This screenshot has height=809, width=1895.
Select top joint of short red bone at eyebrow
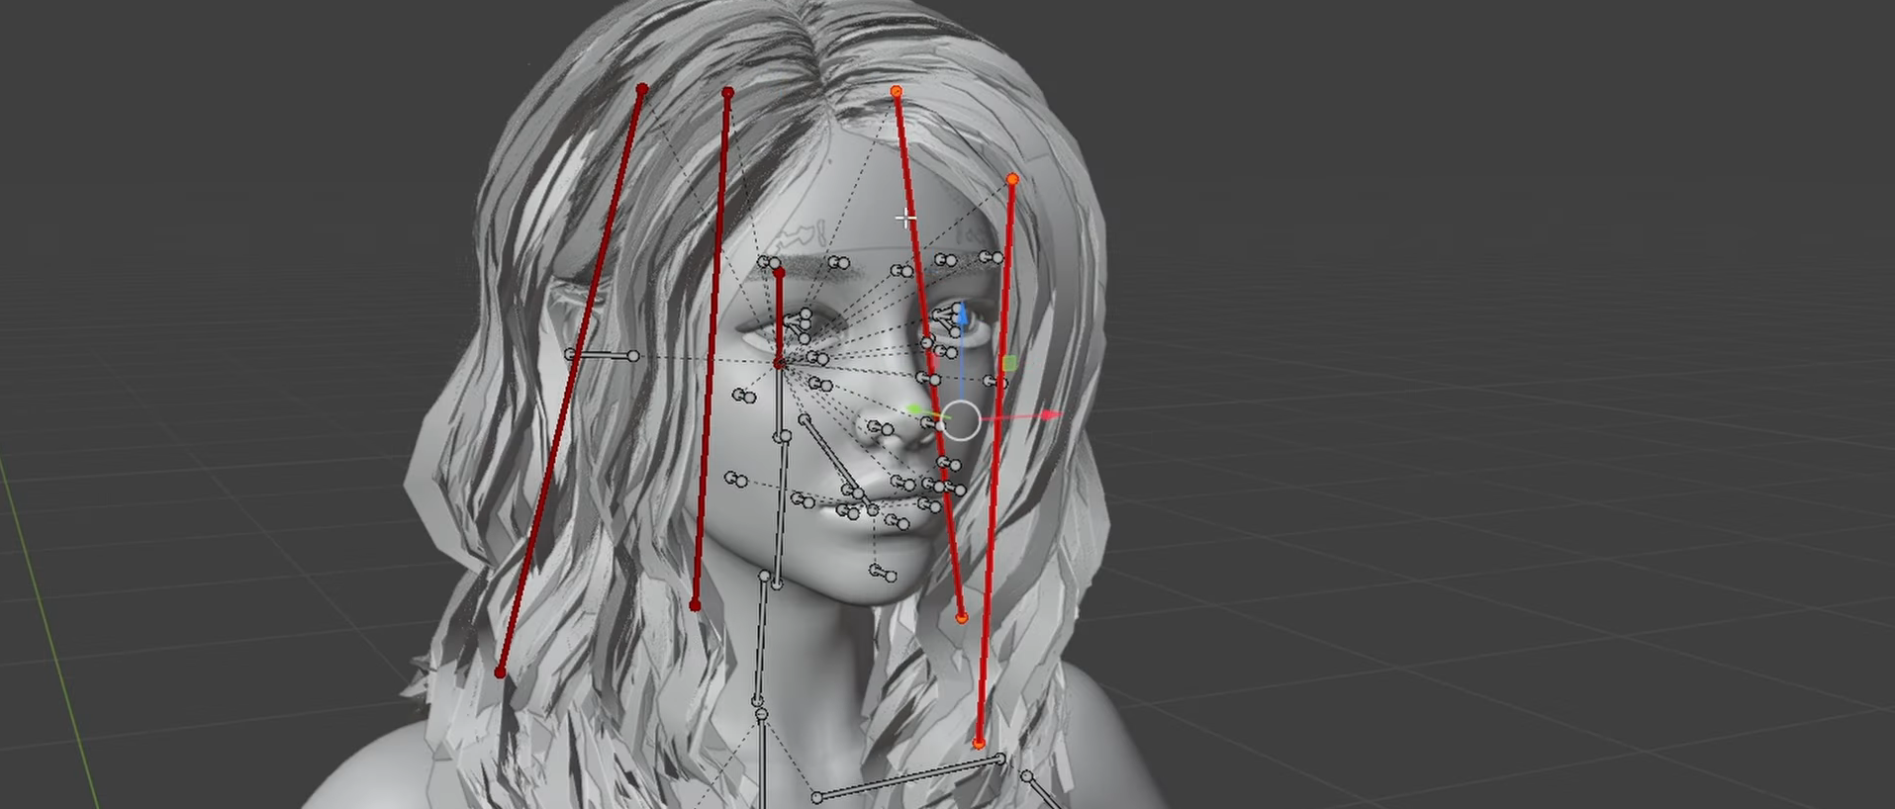[780, 272]
